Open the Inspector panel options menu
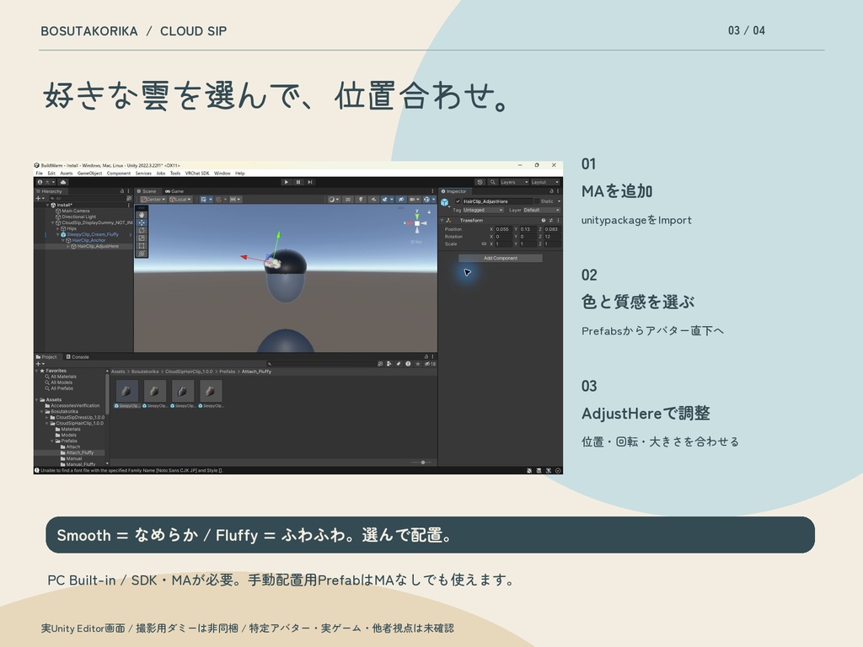The image size is (863, 647). click(x=558, y=191)
